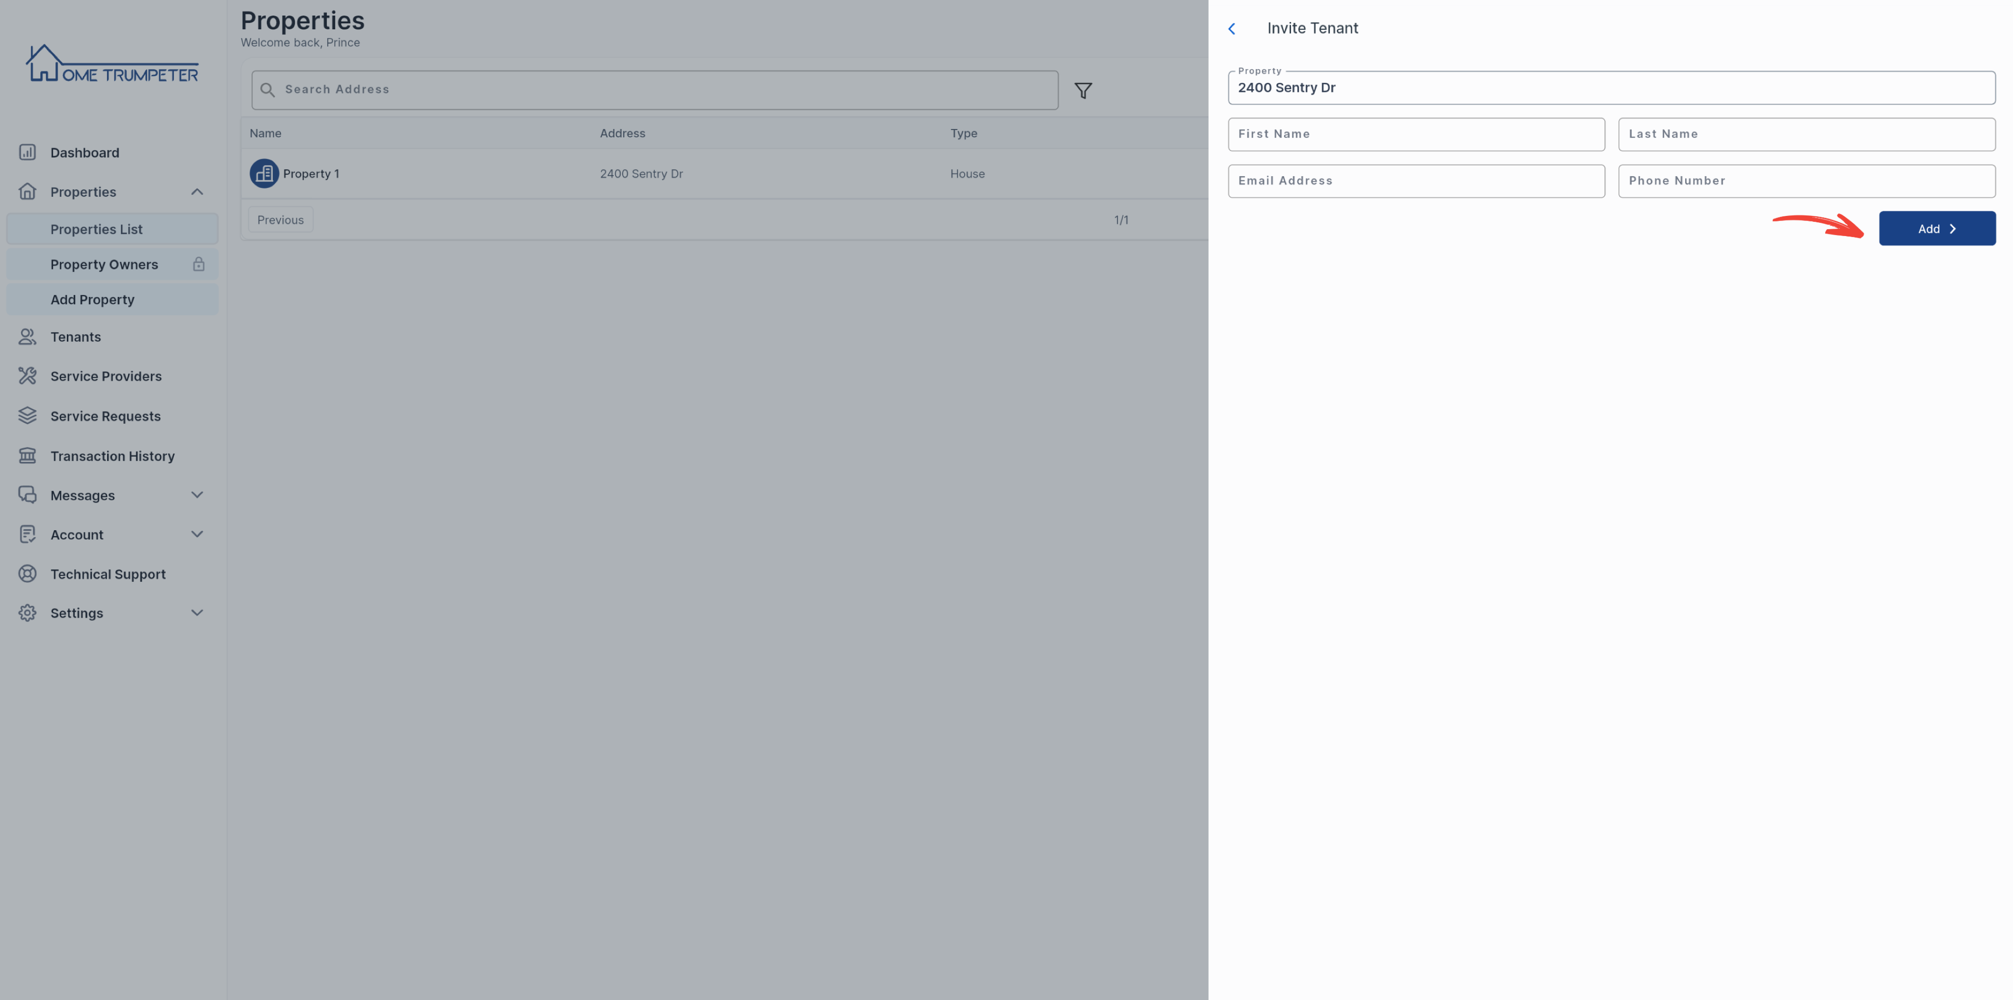Click the Dashboard icon in sidebar

27,154
